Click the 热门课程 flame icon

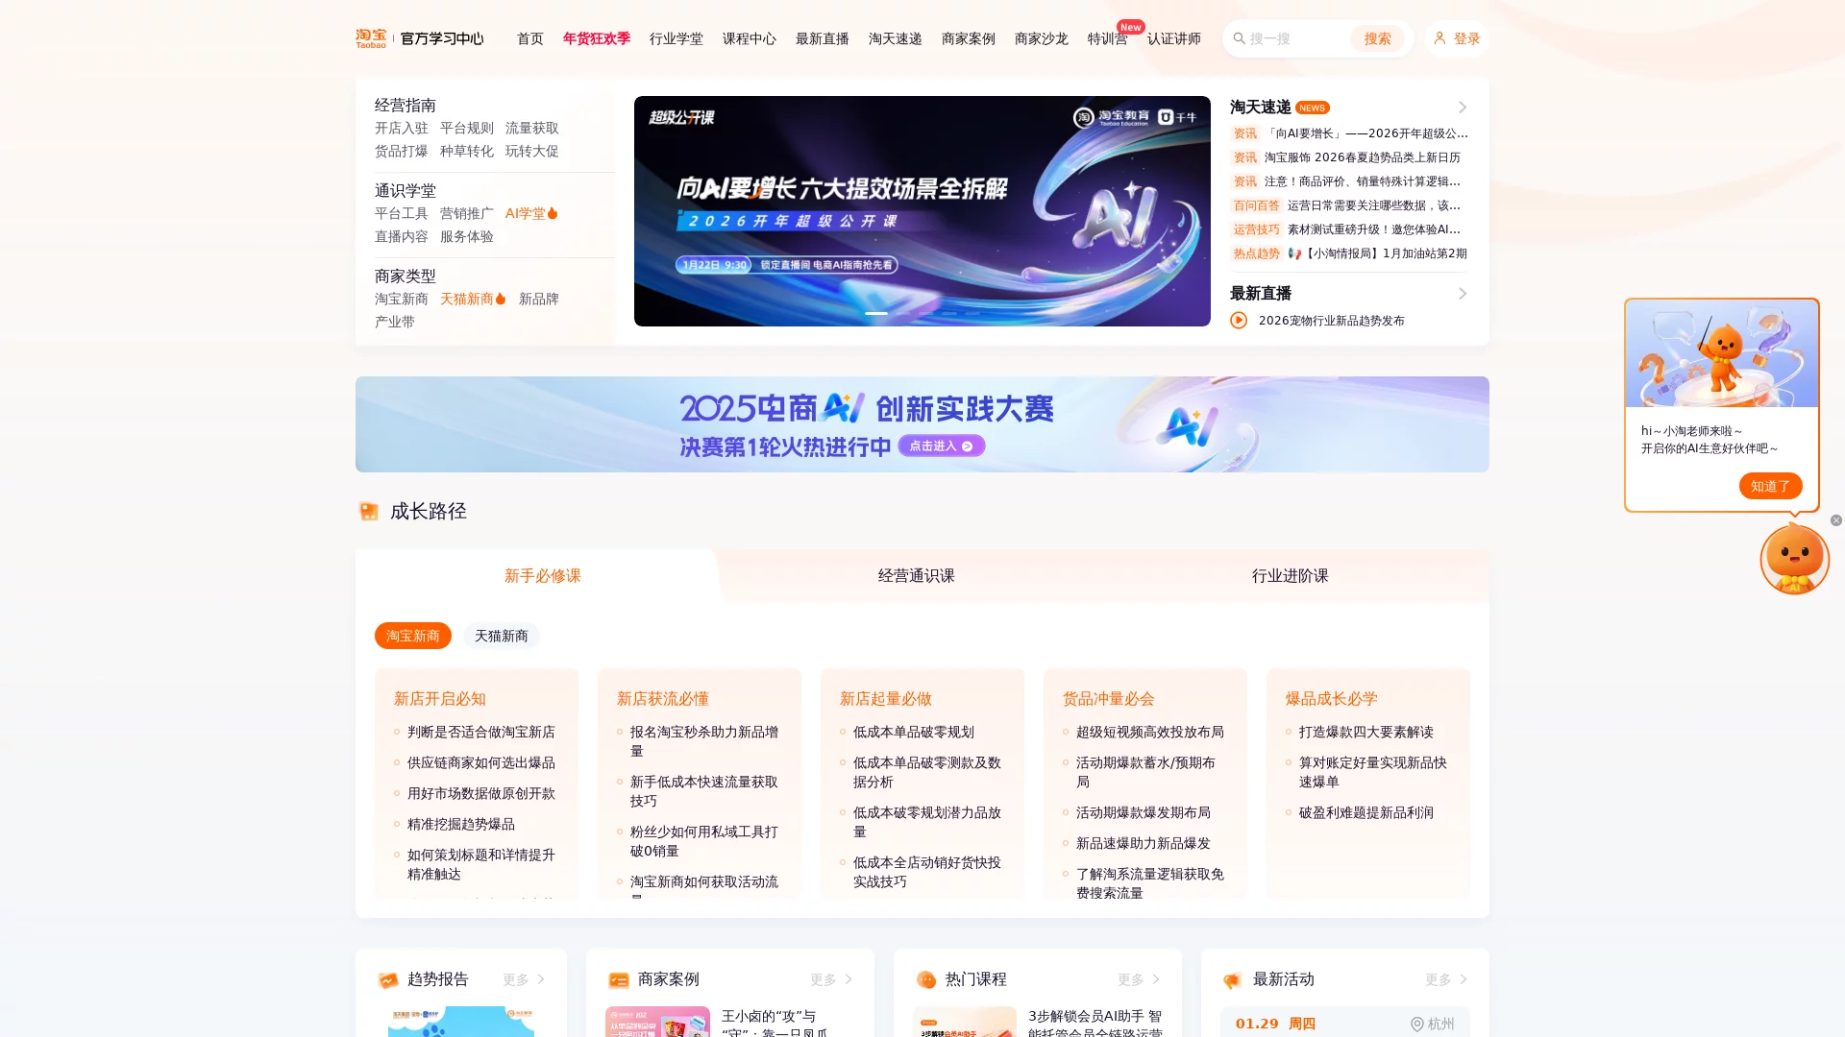click(926, 979)
